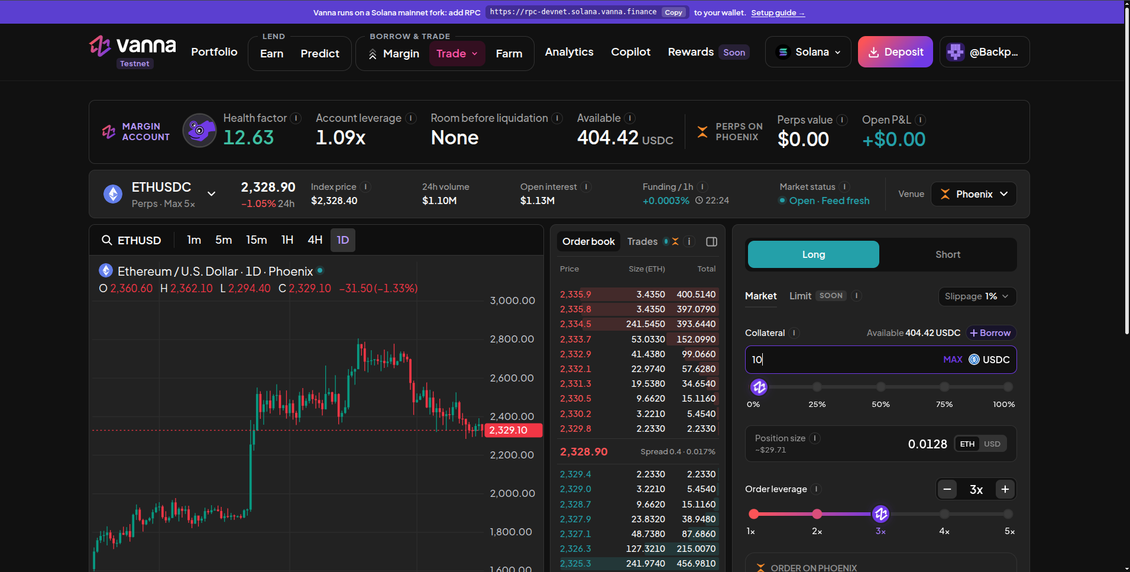
Task: Click the margin account avatar icon
Action: [x=199, y=130]
